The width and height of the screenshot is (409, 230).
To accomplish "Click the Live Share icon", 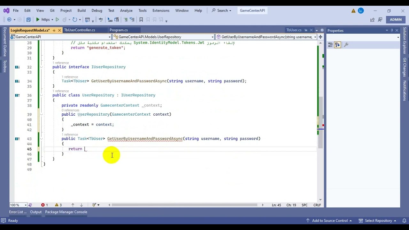I will 372,19.
